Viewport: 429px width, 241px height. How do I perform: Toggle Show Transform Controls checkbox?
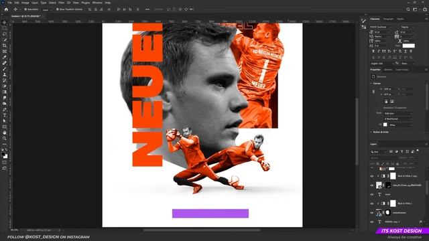(58, 9)
